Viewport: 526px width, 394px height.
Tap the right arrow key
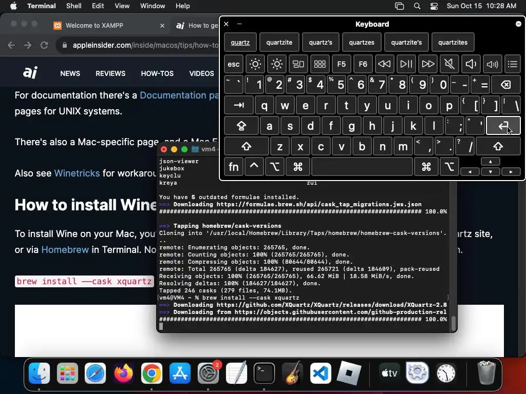511,172
